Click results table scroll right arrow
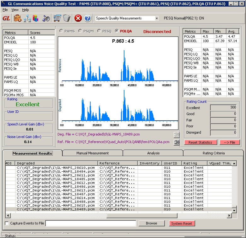Image resolution: width=246 pixels, height=238 pixels. [229, 216]
